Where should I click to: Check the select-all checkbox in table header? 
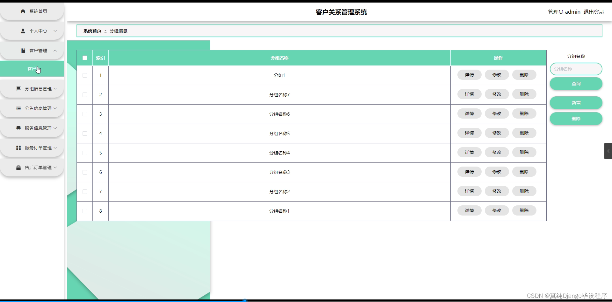84,58
